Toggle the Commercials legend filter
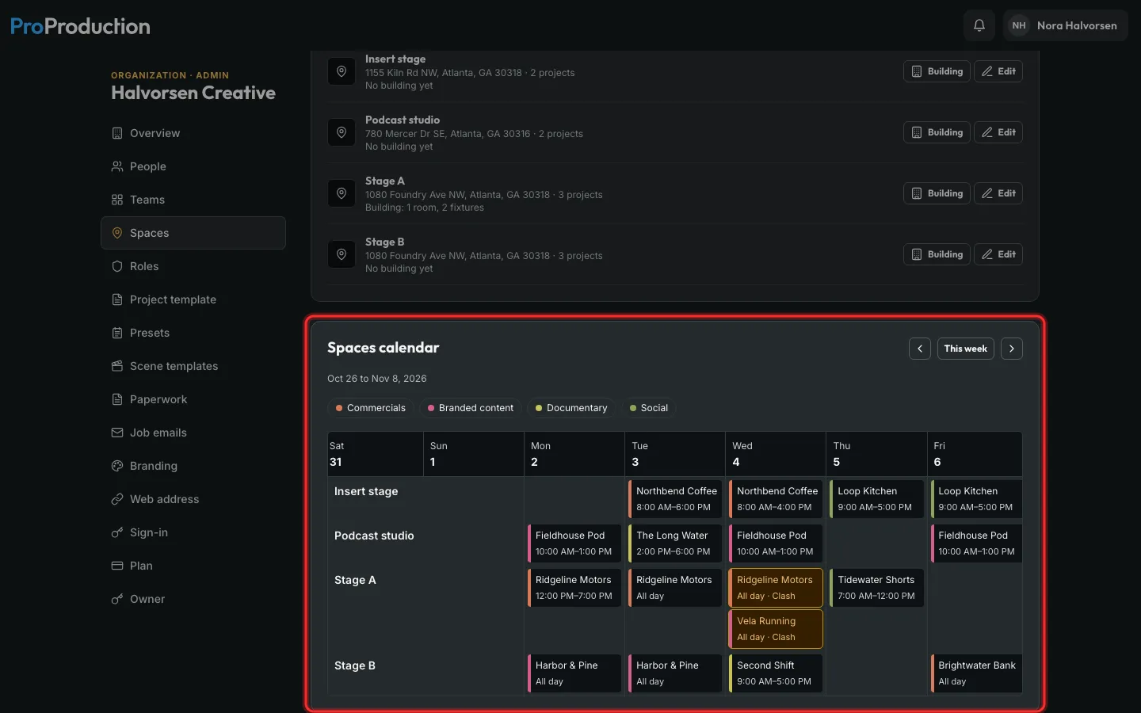The height and width of the screenshot is (713, 1141). click(x=371, y=408)
